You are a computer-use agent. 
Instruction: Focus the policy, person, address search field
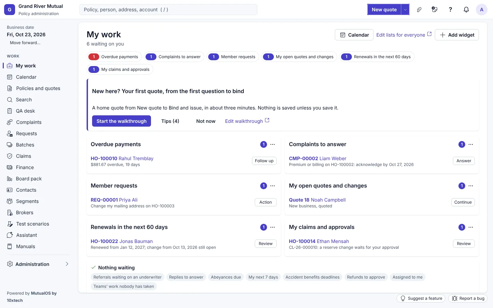(168, 10)
